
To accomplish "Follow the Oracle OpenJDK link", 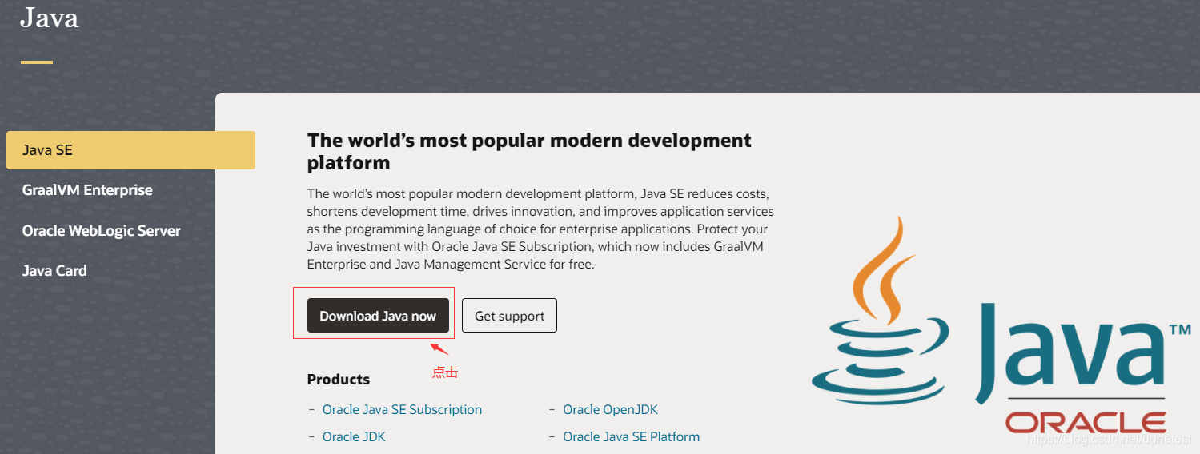I will (610, 409).
